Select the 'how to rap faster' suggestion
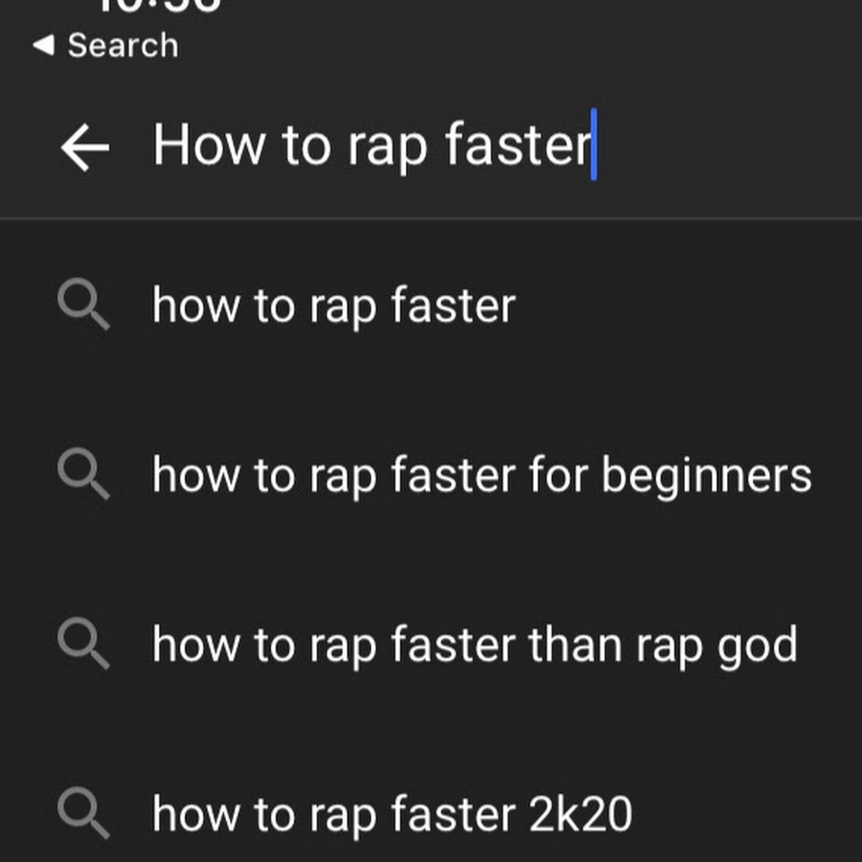The height and width of the screenshot is (862, 862). click(x=333, y=306)
